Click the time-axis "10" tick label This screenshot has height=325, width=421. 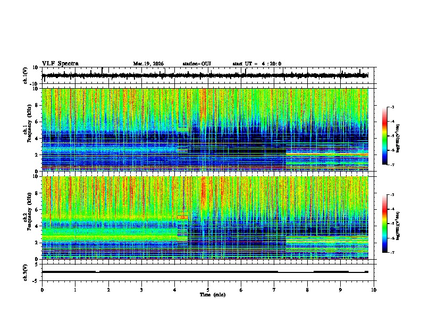(x=374, y=290)
